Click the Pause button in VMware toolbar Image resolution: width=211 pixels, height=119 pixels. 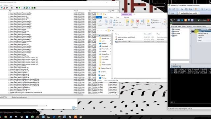point(196,9)
